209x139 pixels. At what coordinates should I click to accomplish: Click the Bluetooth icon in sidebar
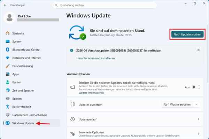8,49
